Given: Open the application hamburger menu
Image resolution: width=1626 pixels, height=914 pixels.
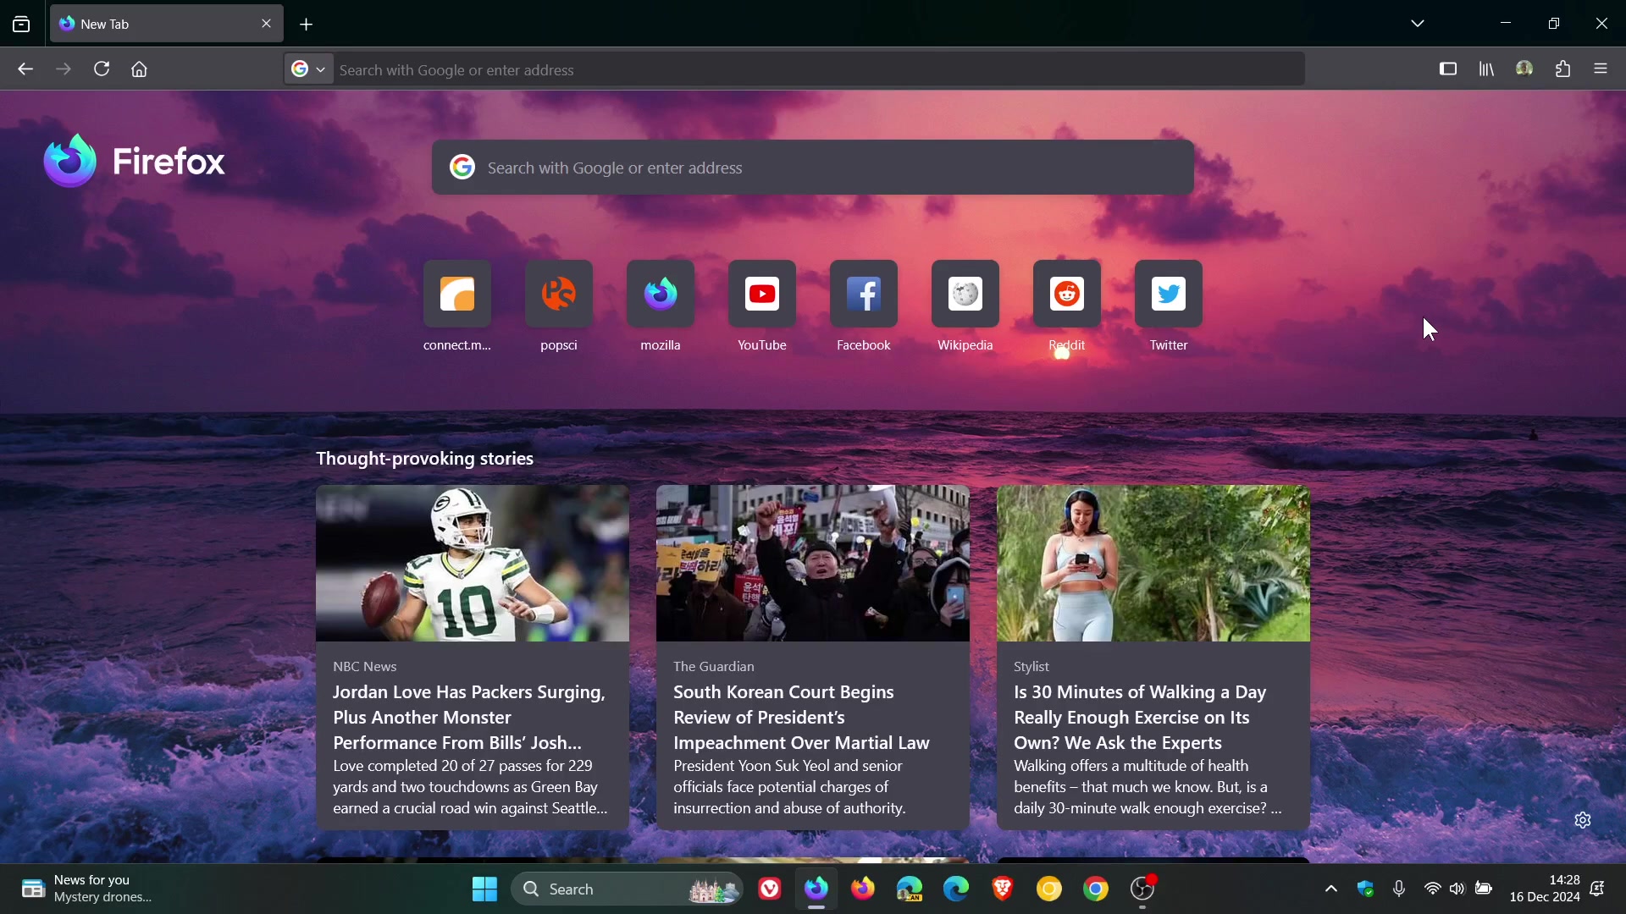Looking at the screenshot, I should (1601, 69).
